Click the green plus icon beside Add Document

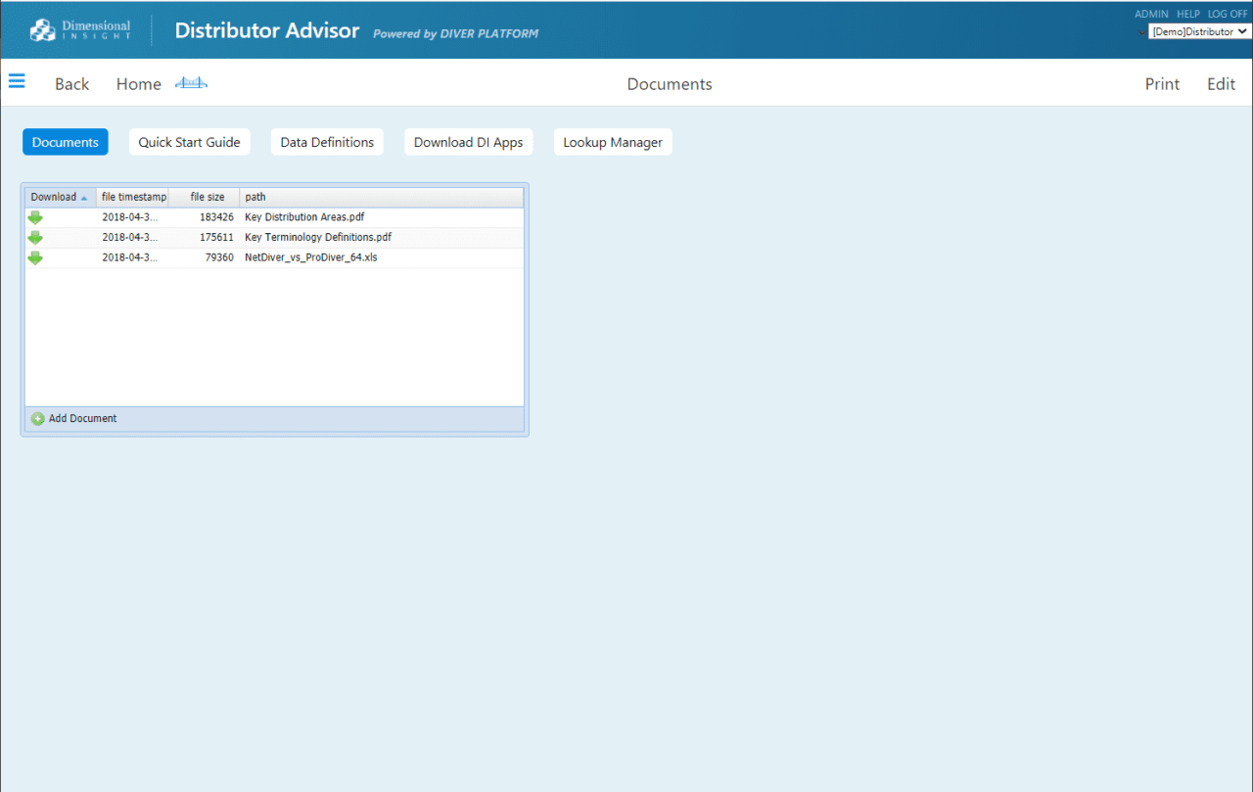[x=36, y=418]
